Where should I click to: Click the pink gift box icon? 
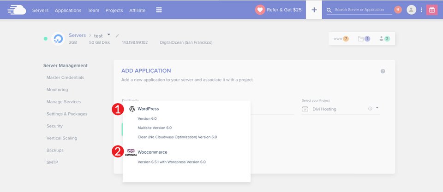432,10
